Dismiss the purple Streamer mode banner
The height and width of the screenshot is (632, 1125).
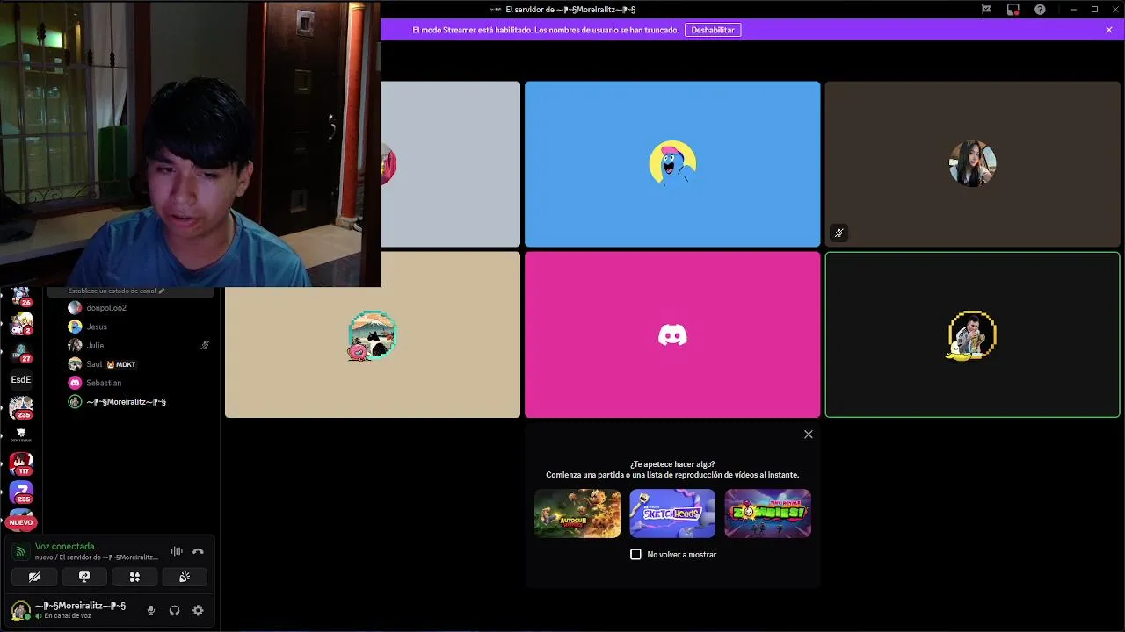click(x=1109, y=30)
